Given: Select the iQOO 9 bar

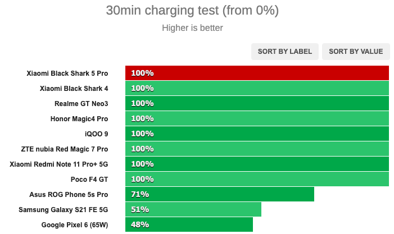Looking at the screenshot, I should click(257, 134).
